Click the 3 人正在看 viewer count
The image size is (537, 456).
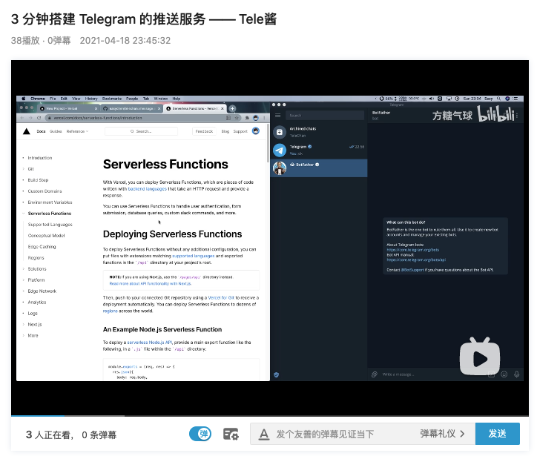pyautogui.click(x=48, y=434)
